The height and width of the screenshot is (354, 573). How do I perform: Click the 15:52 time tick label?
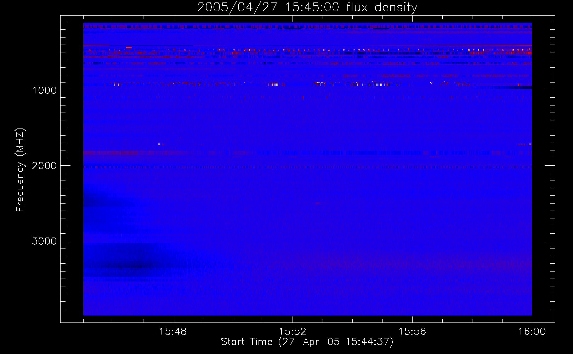(x=293, y=332)
